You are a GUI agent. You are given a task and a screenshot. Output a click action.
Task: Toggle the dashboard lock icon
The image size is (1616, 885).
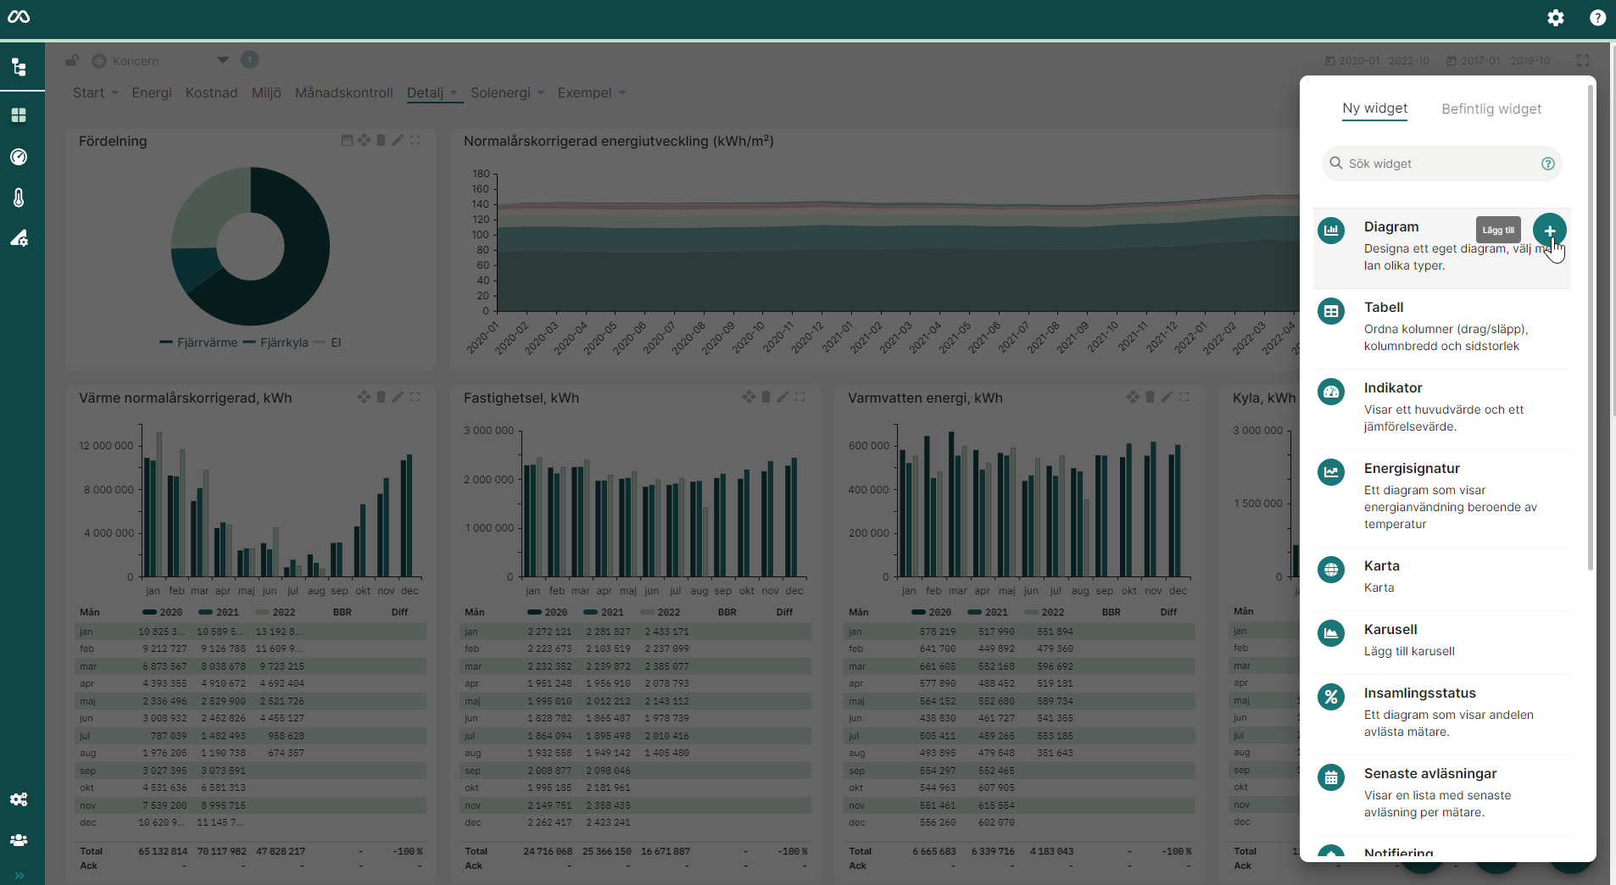[73, 60]
